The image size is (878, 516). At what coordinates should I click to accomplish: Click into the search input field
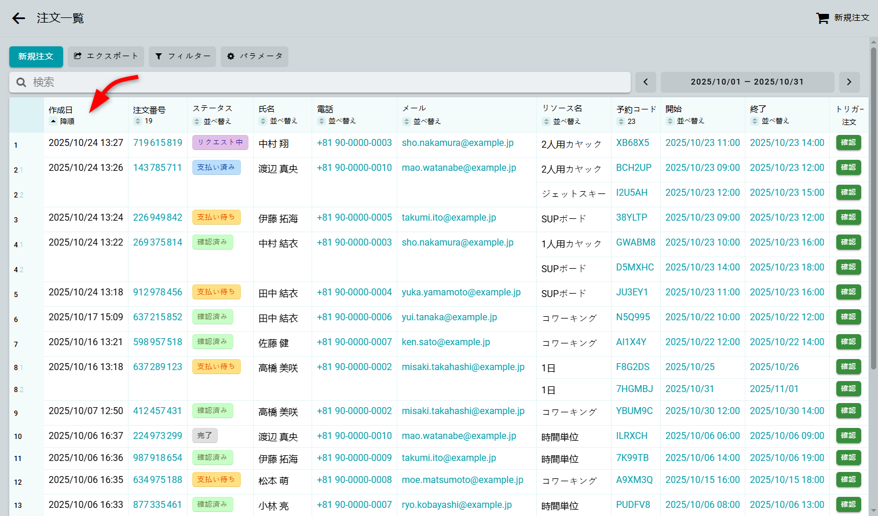(324, 82)
